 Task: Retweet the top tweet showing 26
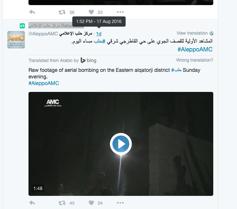click(62, 12)
